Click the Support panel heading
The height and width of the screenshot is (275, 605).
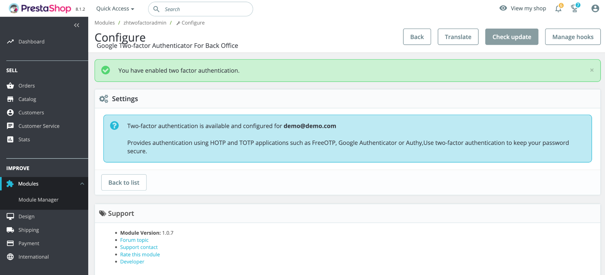click(x=121, y=214)
